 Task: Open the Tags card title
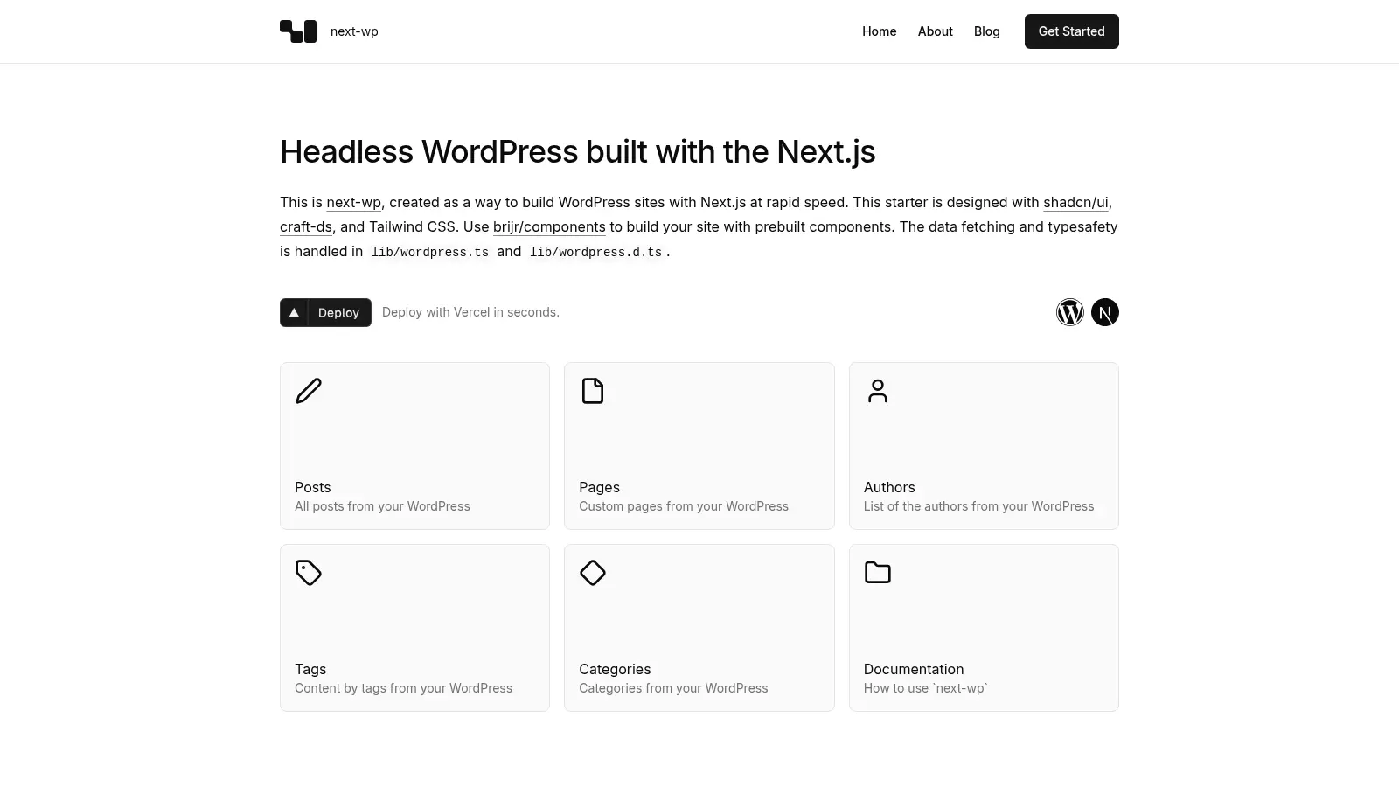[310, 669]
